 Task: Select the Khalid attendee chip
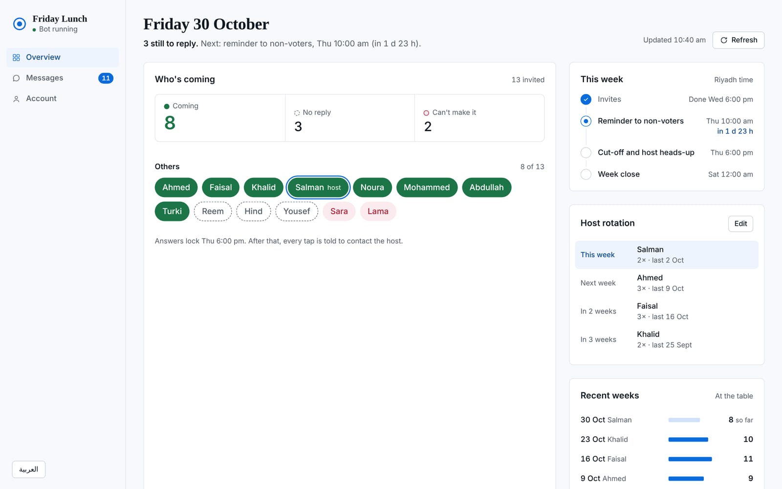tap(263, 187)
